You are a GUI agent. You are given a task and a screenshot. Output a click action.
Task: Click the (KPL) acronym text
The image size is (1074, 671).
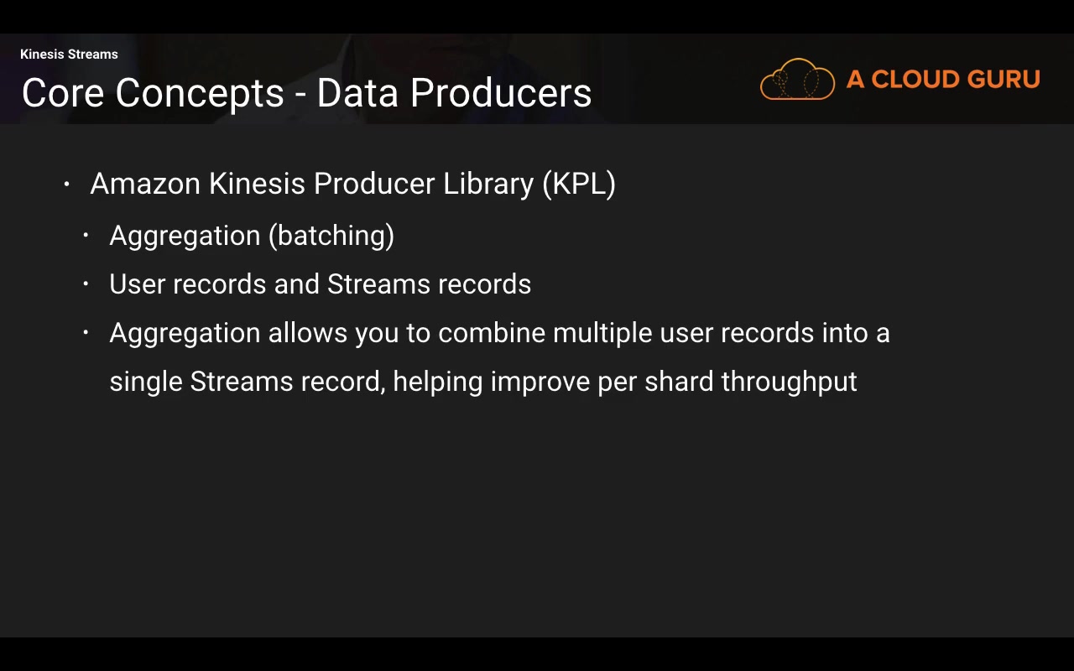pyautogui.click(x=579, y=184)
